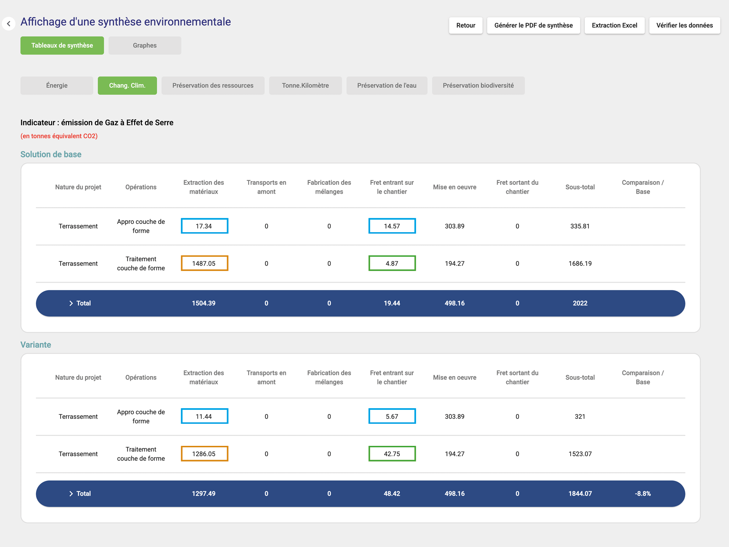Expand the Total row in Variante table

(x=71, y=494)
